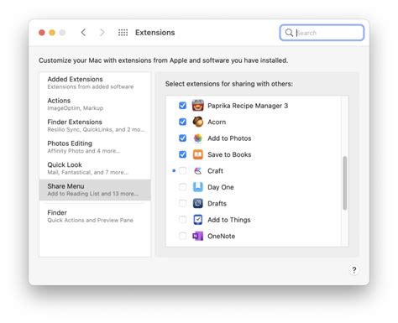Click the Save to Books icon

[197, 154]
